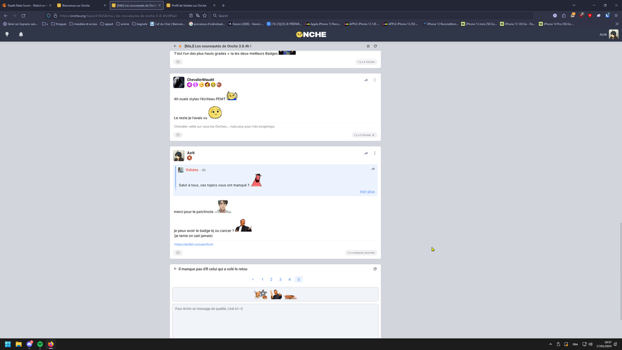This screenshot has height=350, width=622.
Task: Favorite the topic with the star icon
Action: point(368,46)
